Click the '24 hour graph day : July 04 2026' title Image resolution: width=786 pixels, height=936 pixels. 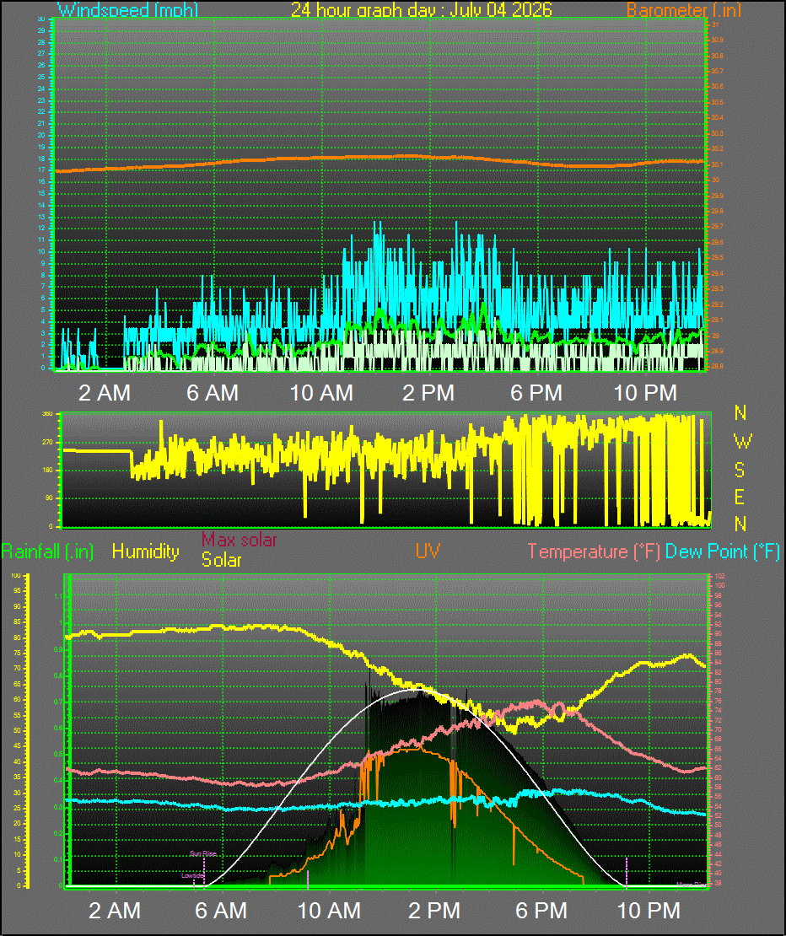pos(422,9)
